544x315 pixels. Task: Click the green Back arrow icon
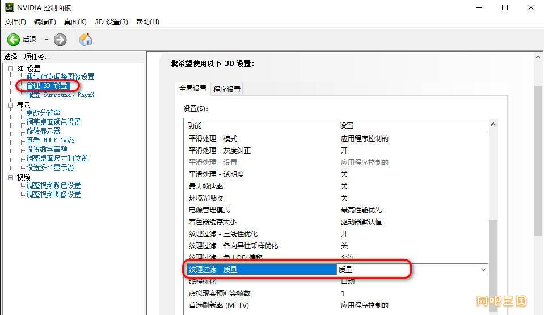pyautogui.click(x=14, y=40)
